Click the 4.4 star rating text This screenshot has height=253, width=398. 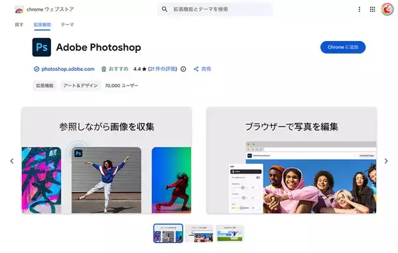pos(140,69)
